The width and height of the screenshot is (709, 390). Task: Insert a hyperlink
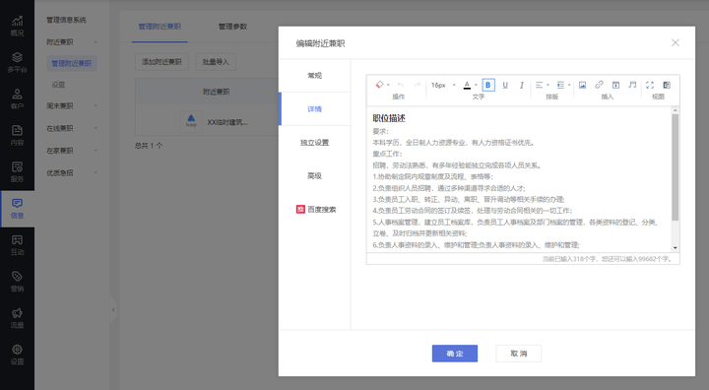pyautogui.click(x=599, y=85)
